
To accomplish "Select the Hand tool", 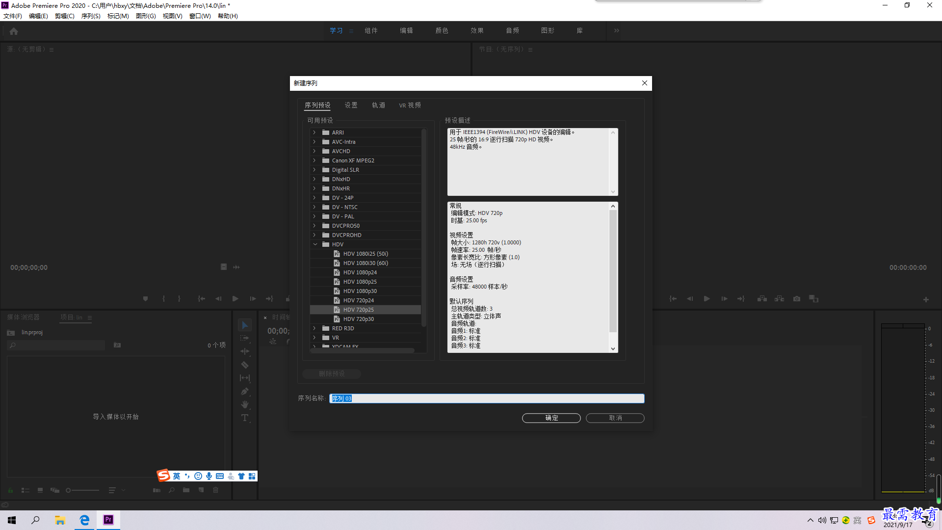I will pyautogui.click(x=245, y=404).
